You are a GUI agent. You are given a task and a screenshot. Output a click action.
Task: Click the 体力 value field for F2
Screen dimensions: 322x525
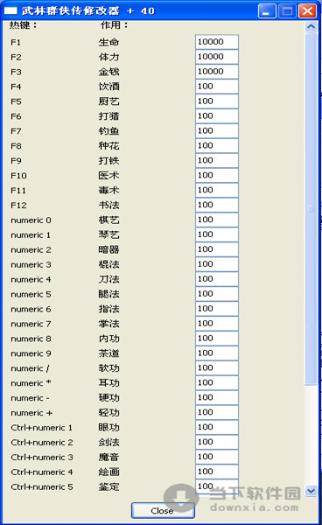pos(217,57)
